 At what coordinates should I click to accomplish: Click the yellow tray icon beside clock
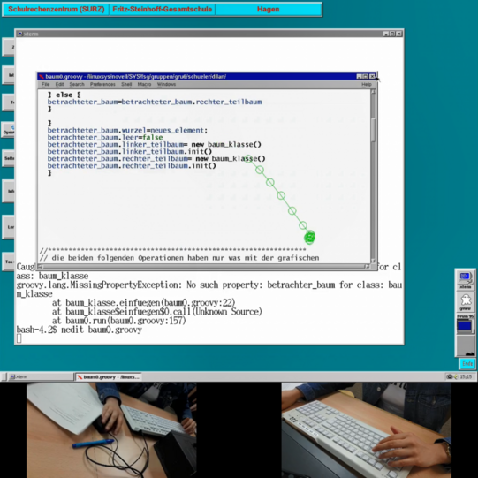[x=456, y=377]
